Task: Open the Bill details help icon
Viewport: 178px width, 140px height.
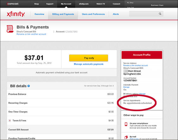Action: coord(28,86)
